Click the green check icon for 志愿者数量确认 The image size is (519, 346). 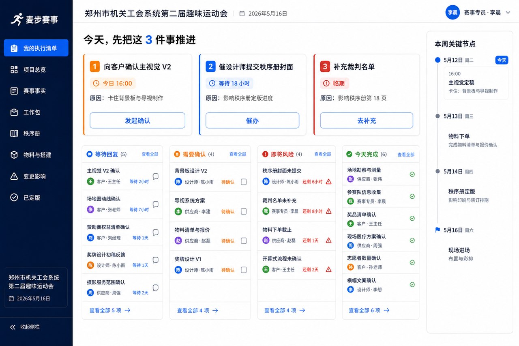click(412, 262)
